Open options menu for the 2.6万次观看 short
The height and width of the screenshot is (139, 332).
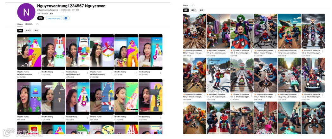(63, 73)
